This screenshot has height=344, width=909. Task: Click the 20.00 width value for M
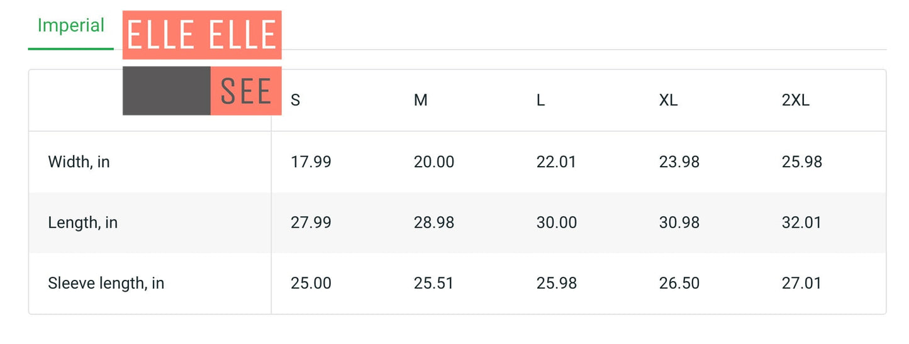(433, 162)
